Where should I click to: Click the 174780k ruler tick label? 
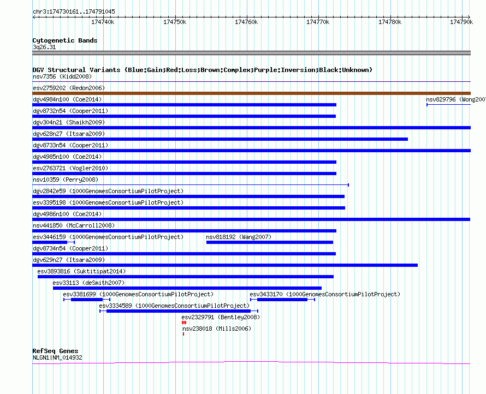click(x=390, y=22)
